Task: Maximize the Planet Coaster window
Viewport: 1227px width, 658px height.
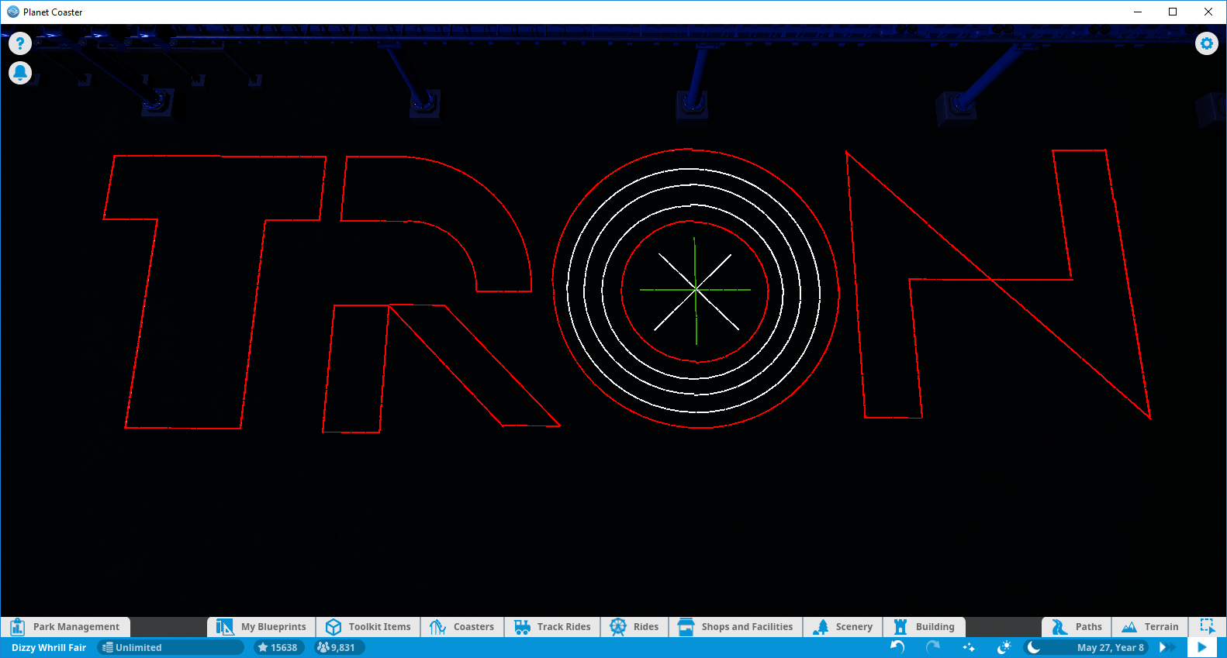Action: (1173, 12)
